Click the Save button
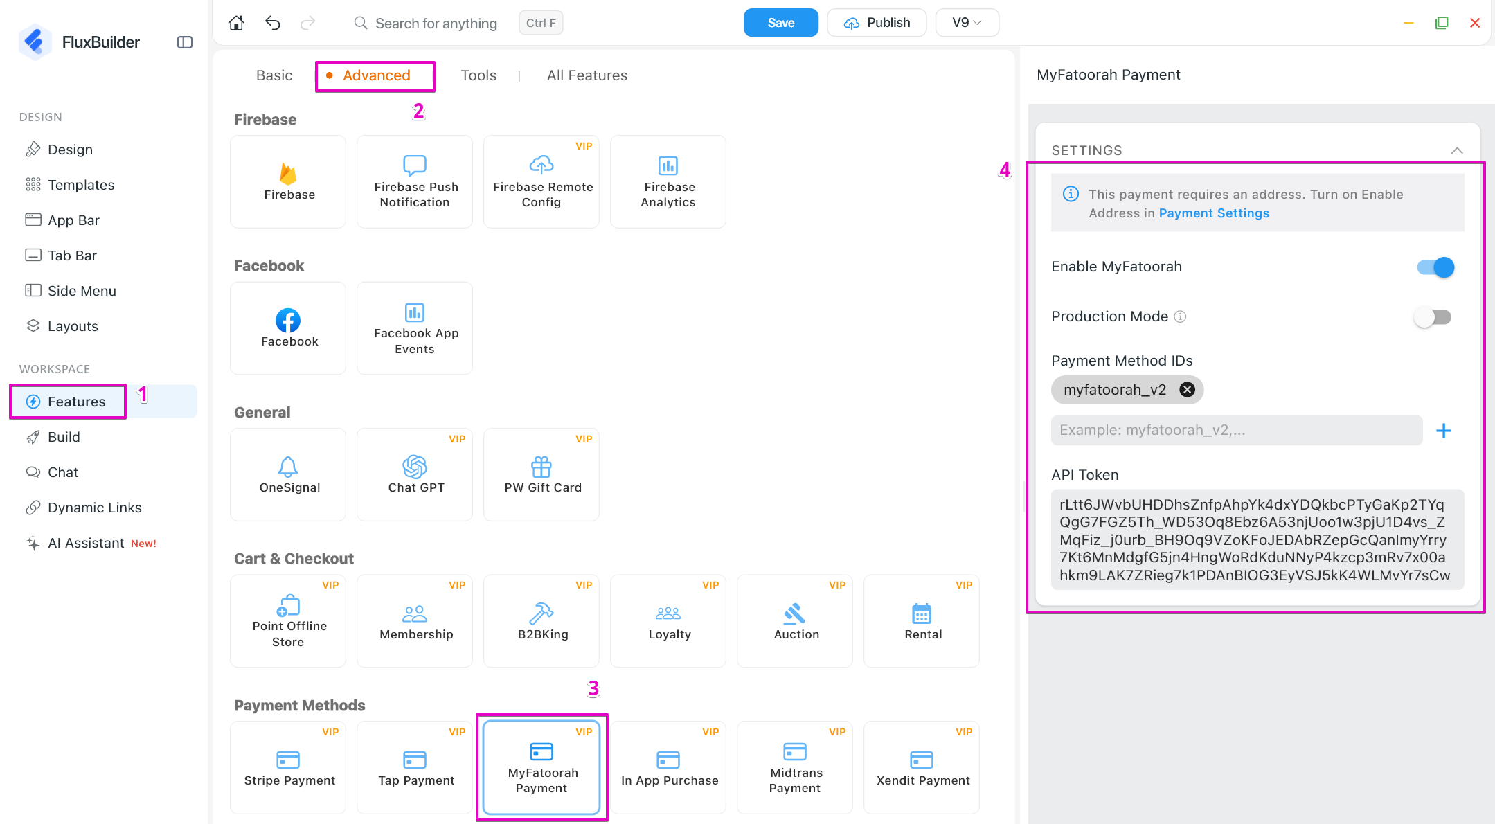The image size is (1495, 824). coord(781,23)
